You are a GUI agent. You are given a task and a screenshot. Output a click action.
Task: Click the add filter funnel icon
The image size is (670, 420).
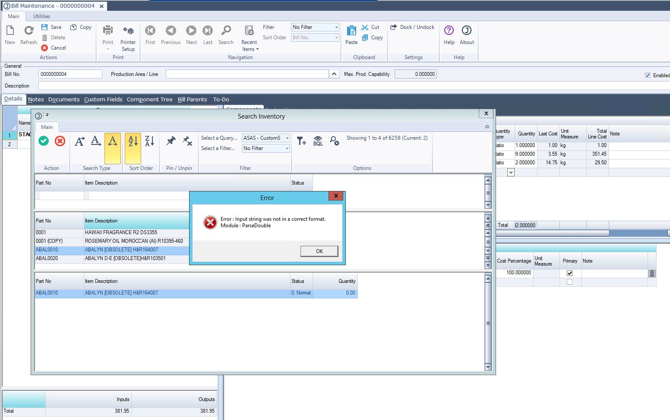click(301, 141)
